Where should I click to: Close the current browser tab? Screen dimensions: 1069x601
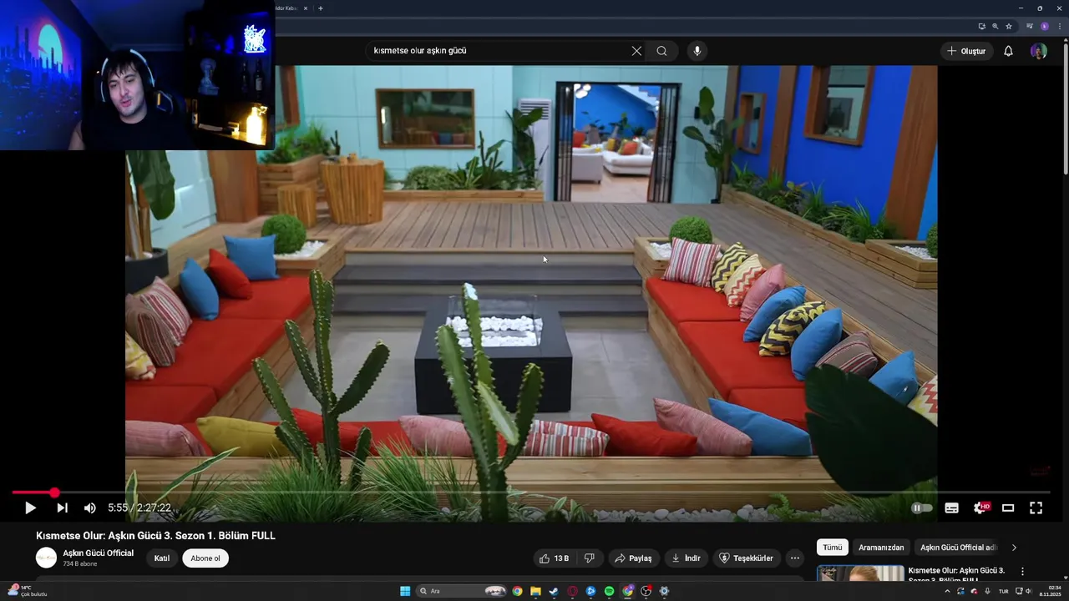tap(306, 8)
